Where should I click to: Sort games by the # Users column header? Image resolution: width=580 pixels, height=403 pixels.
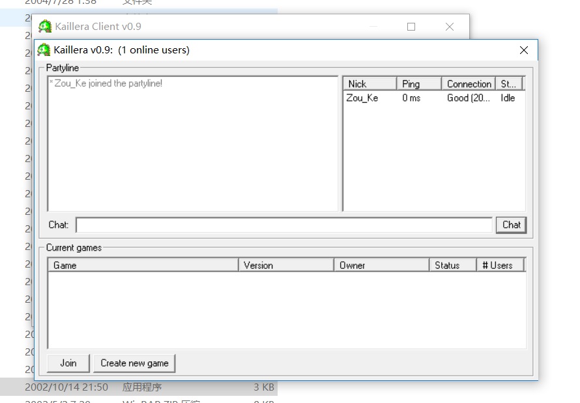(x=500, y=265)
